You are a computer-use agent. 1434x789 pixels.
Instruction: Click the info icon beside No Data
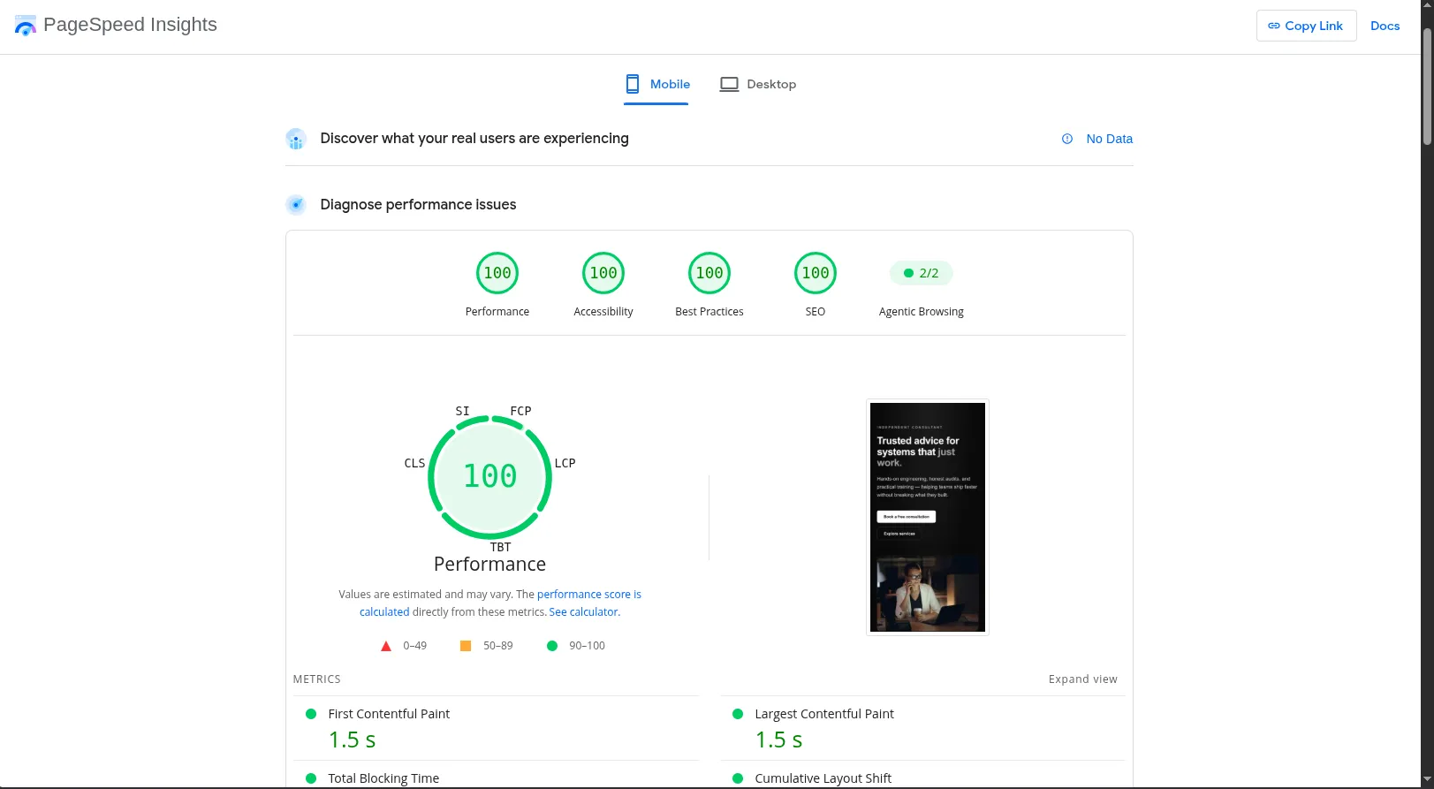(1067, 139)
